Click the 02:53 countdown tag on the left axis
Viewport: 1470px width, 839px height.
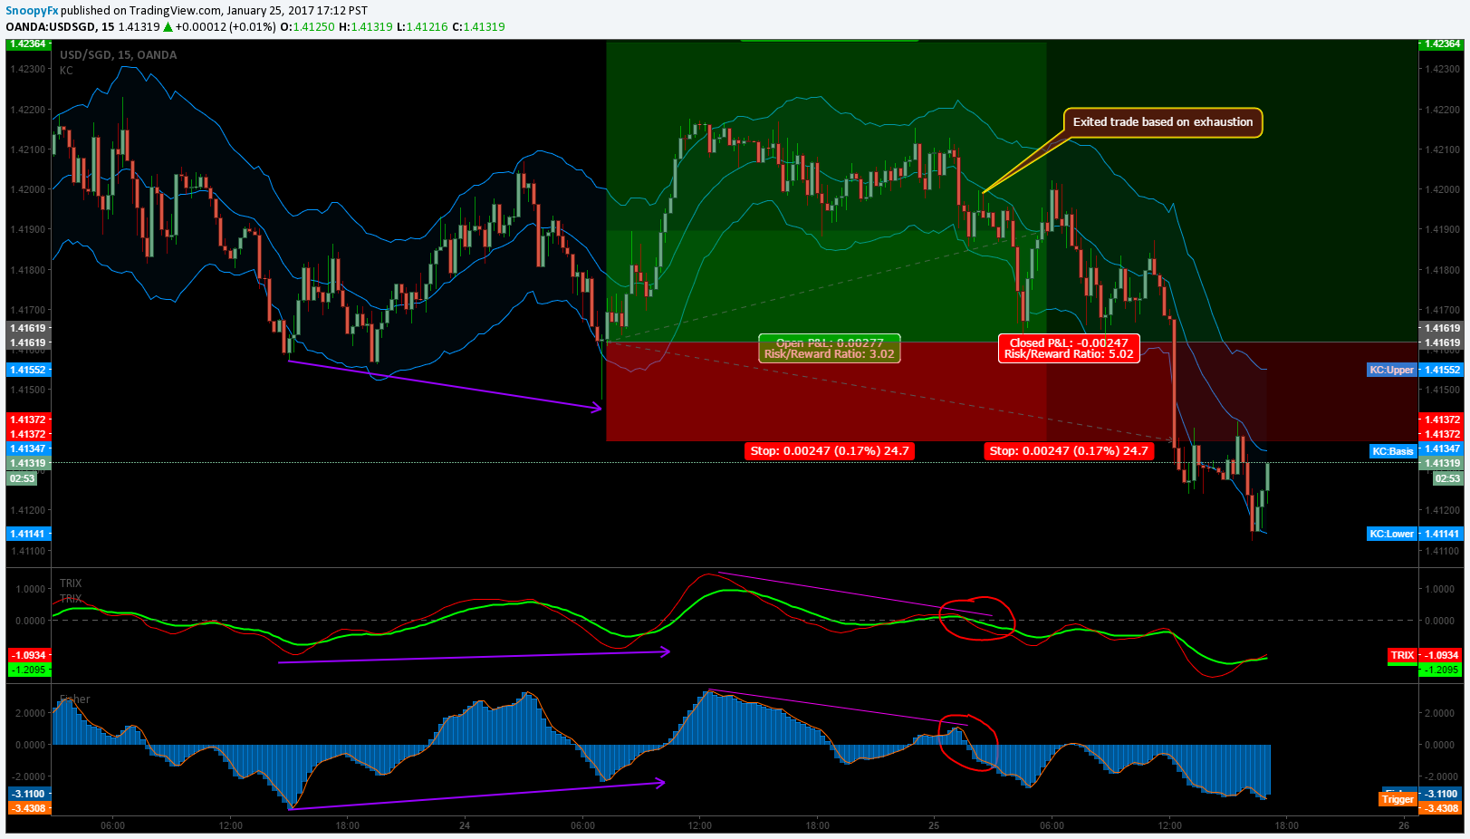tap(22, 478)
